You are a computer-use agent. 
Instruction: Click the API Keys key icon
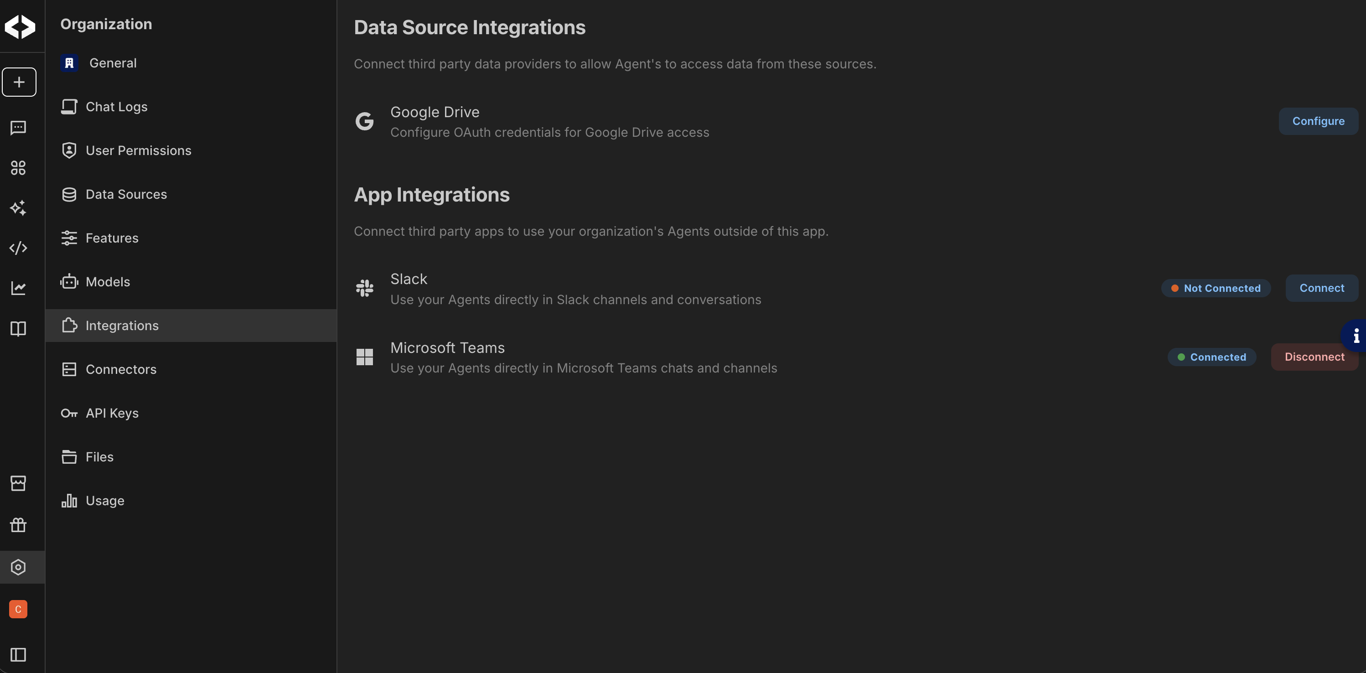(x=69, y=413)
